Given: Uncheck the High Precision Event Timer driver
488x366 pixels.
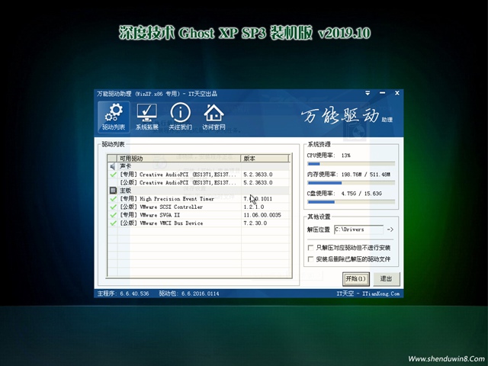Looking at the screenshot, I should 113,199.
